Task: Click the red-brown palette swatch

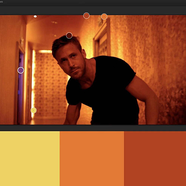Action: (155, 159)
